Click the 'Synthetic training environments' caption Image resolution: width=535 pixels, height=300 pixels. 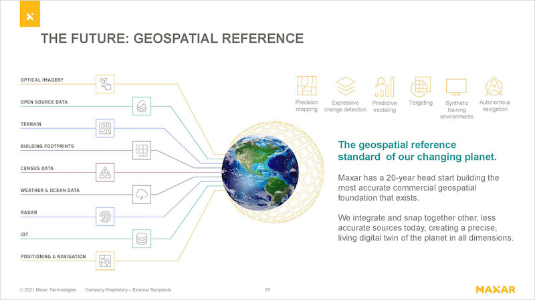click(x=457, y=110)
